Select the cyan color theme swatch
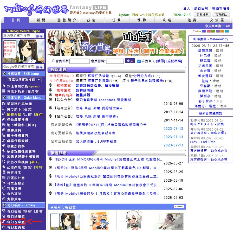 pyautogui.click(x=227, y=31)
